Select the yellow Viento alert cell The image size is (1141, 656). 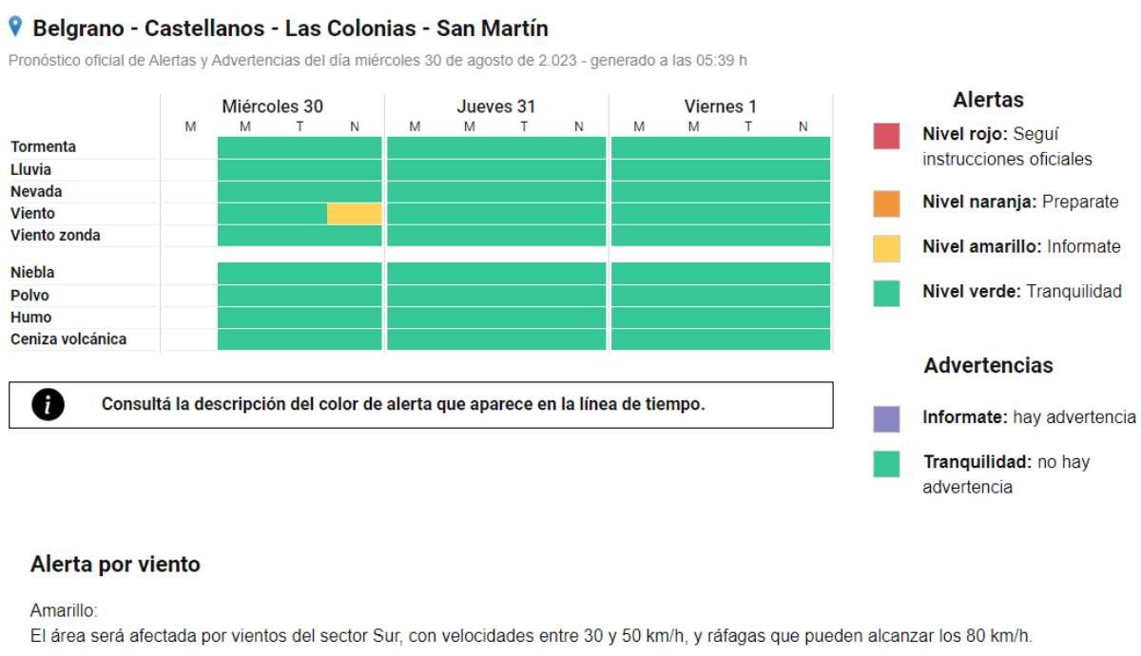pos(354,214)
